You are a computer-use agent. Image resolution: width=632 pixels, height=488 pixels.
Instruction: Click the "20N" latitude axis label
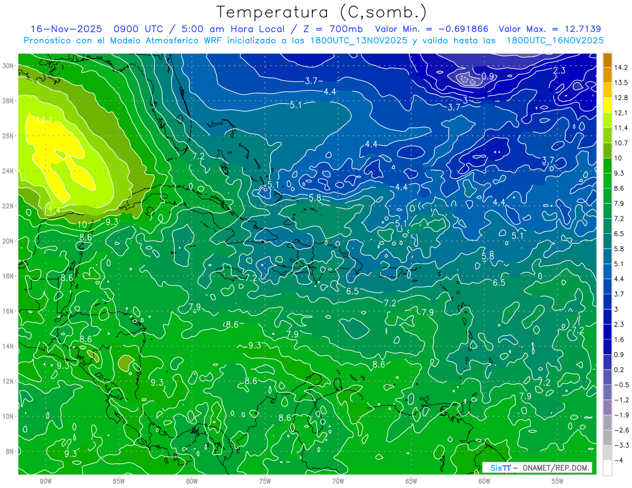coord(8,241)
